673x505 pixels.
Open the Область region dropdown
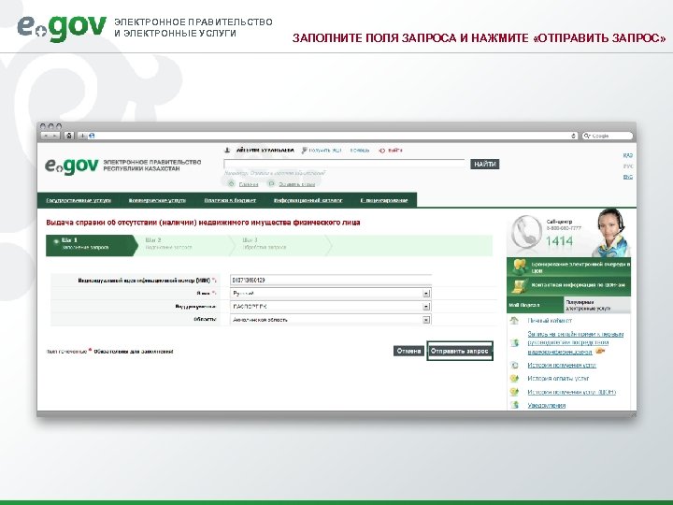pos(331,320)
